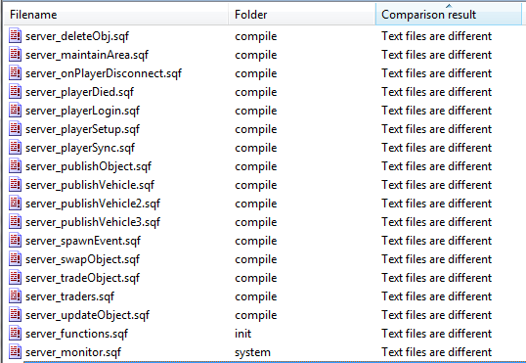Click the server_playerDied.sqf file icon
Image resolution: width=526 pixels, height=363 pixels.
click(15, 92)
